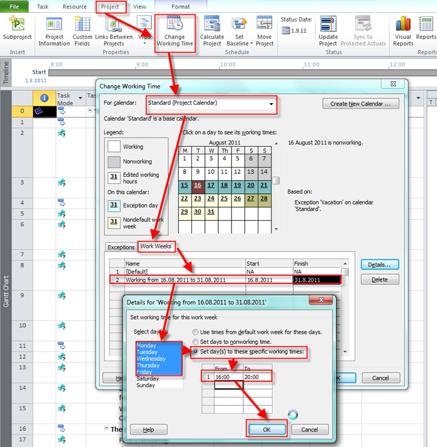The image size is (437, 447).
Task: Click the Create New Calendar button
Action: click(360, 104)
